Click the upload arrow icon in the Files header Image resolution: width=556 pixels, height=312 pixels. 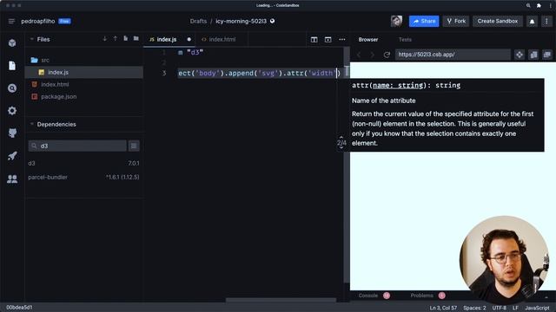116,38
